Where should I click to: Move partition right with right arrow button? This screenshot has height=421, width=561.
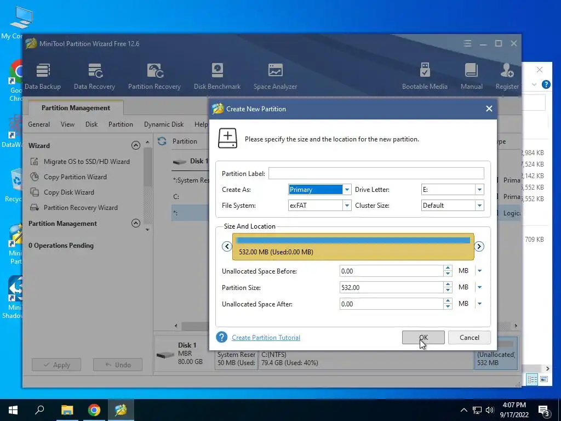[479, 246]
